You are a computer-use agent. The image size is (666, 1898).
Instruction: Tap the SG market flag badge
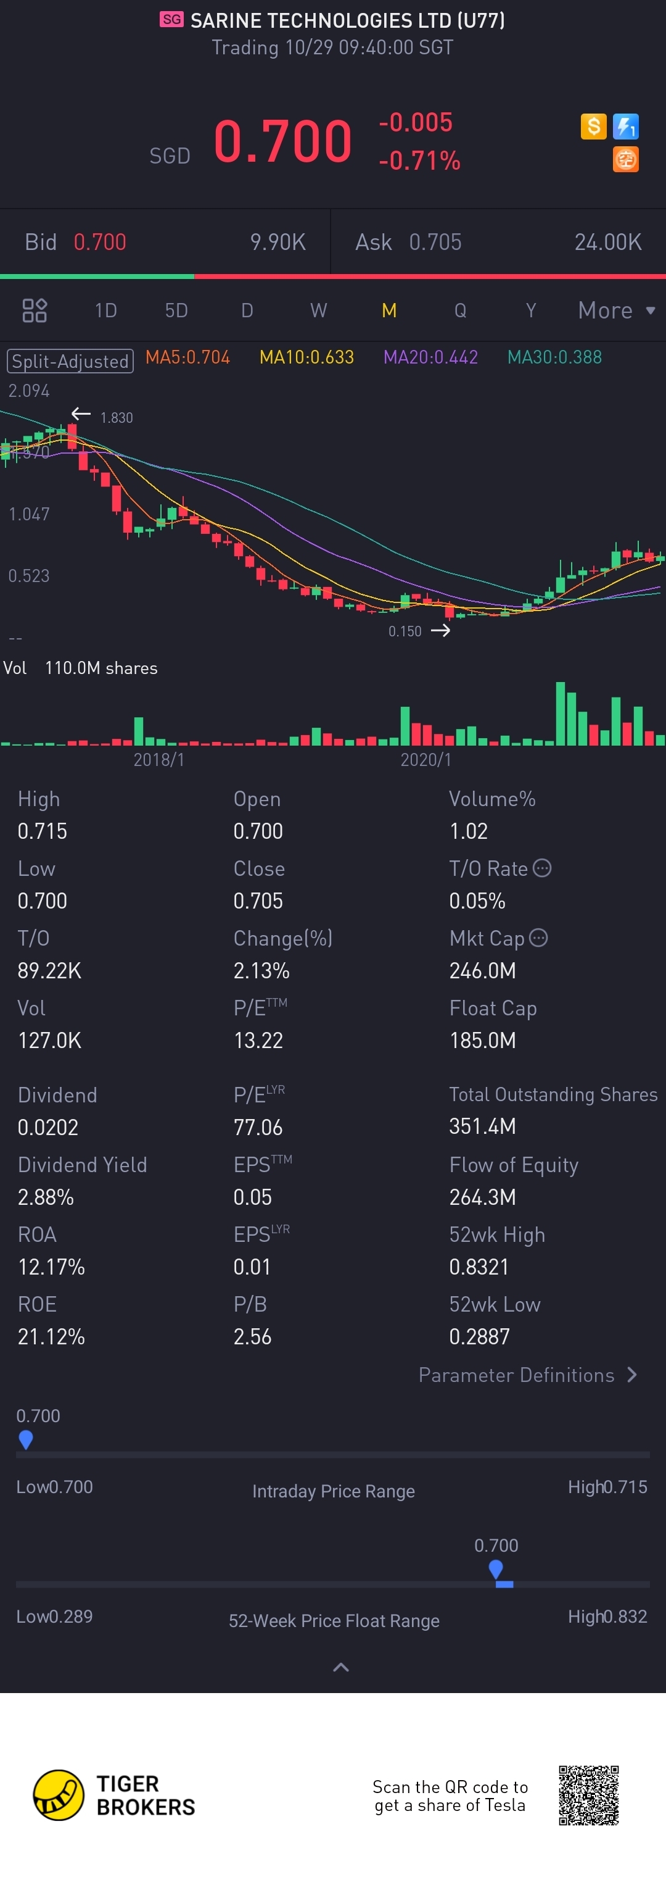pos(171,19)
